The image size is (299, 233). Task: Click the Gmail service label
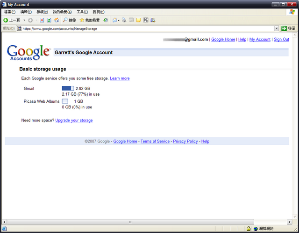[x=29, y=88]
